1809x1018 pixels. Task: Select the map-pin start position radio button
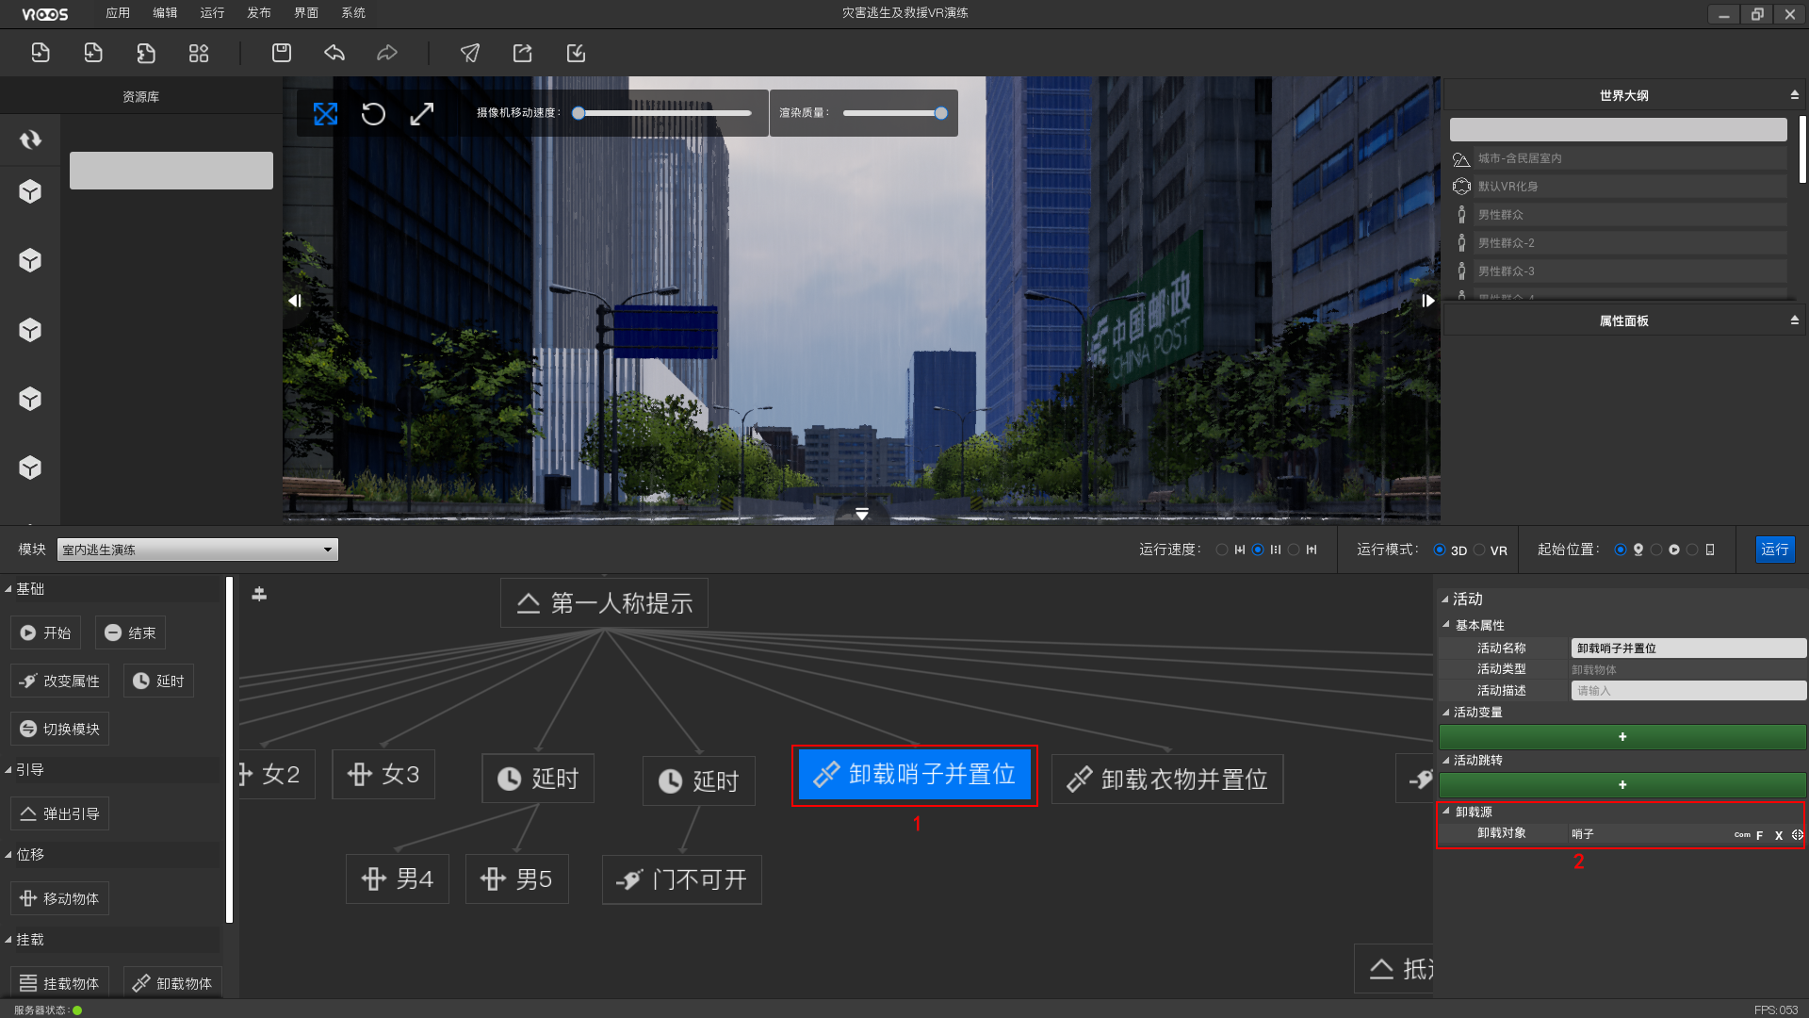(1620, 550)
